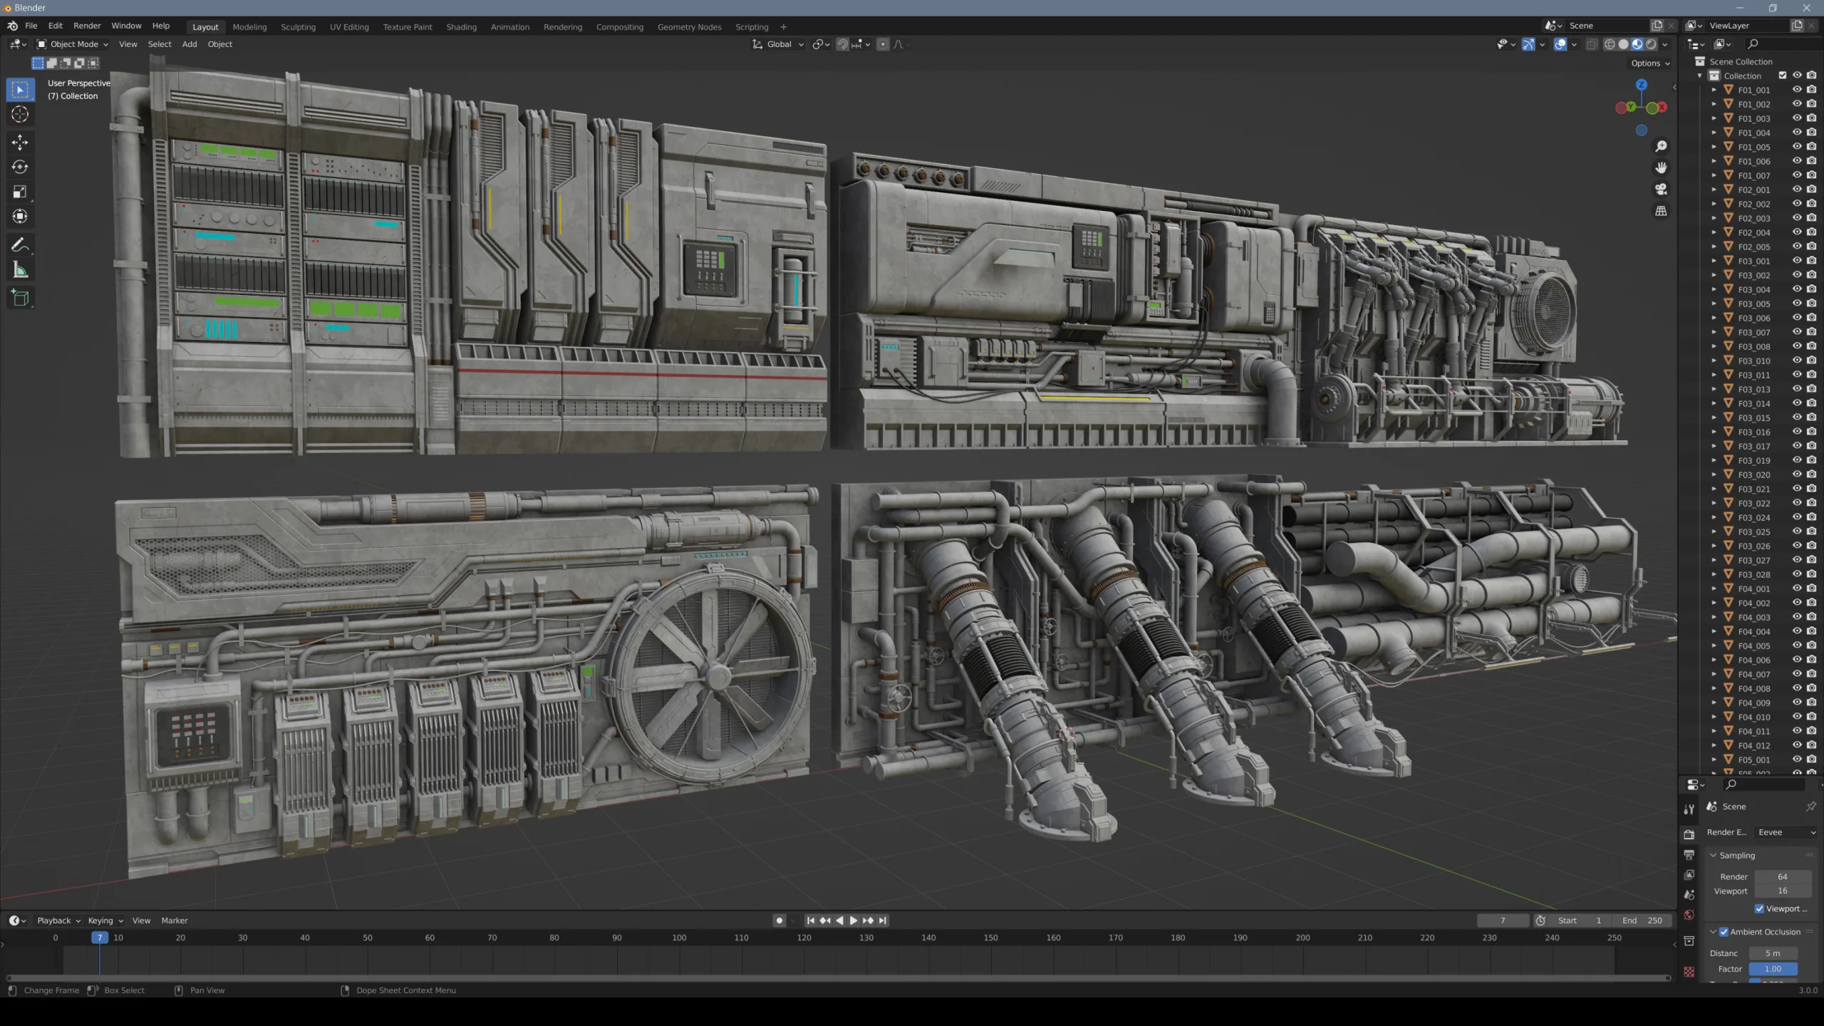The image size is (1824, 1026).
Task: Click the Distance 5 m field
Action: pyautogui.click(x=1773, y=953)
